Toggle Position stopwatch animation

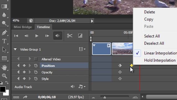tap(36, 66)
